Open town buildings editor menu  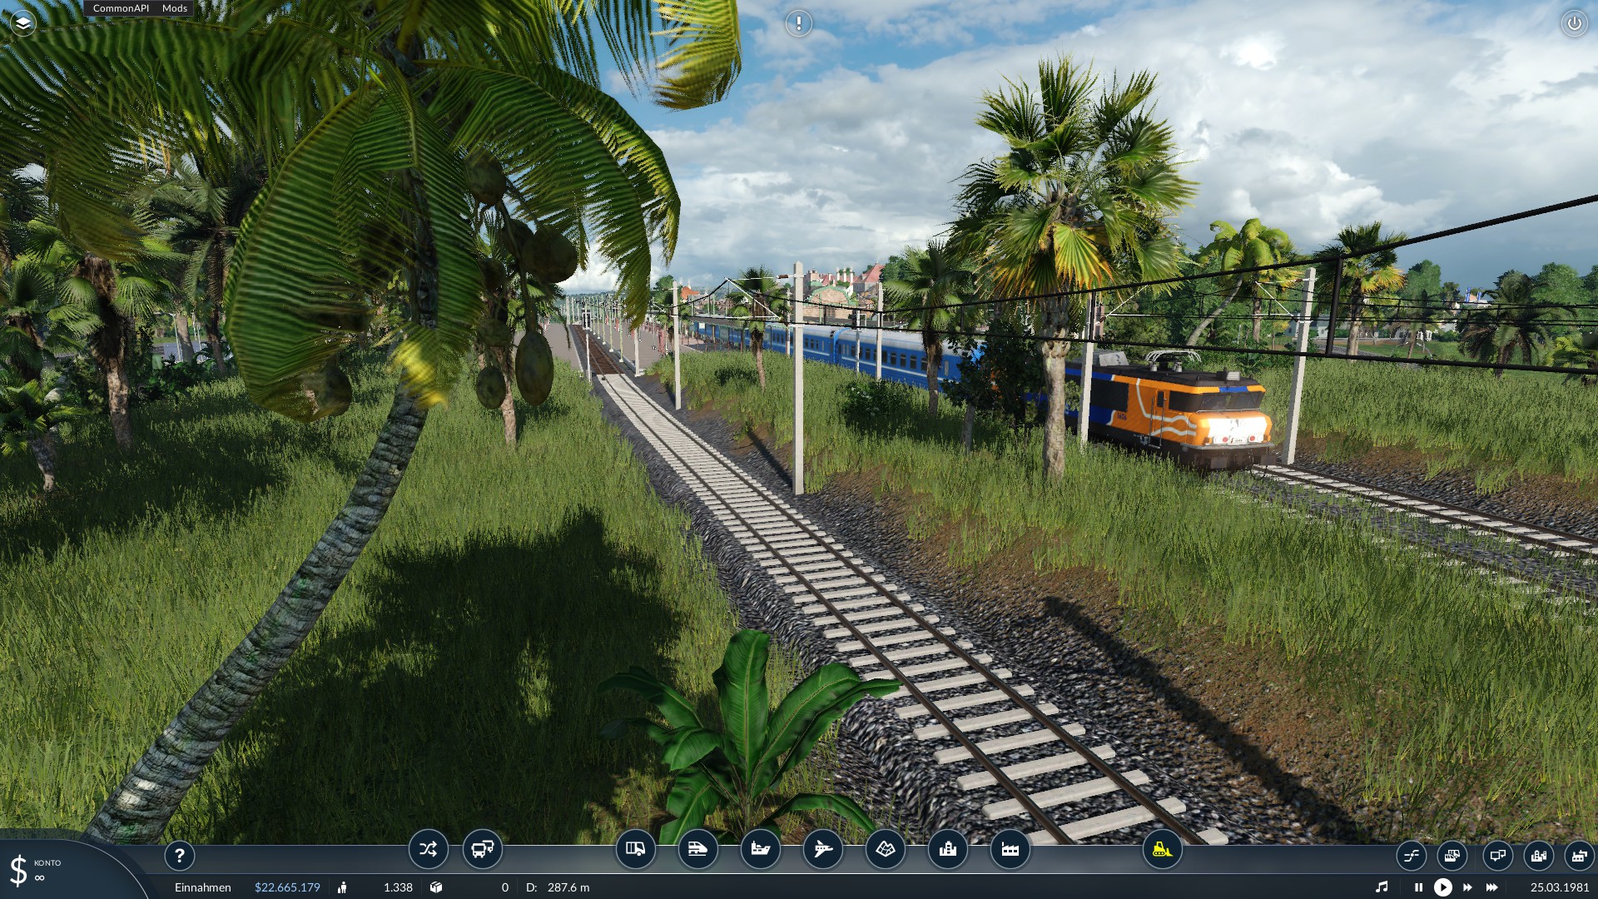(x=948, y=850)
